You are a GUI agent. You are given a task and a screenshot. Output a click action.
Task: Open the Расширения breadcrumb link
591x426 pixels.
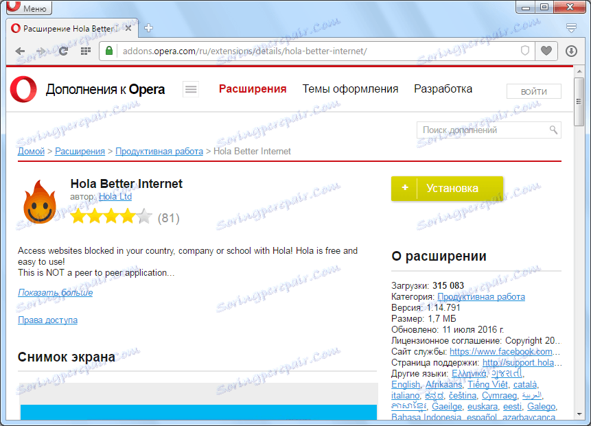pyautogui.click(x=80, y=152)
